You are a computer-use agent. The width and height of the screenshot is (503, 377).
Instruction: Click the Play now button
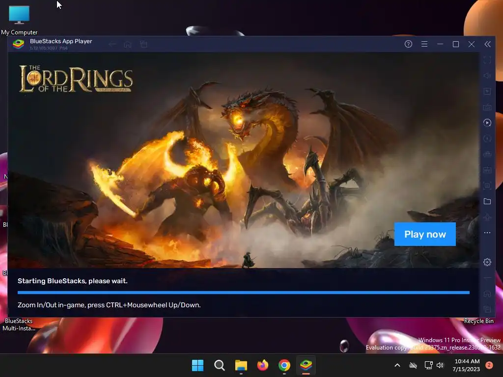(425, 234)
